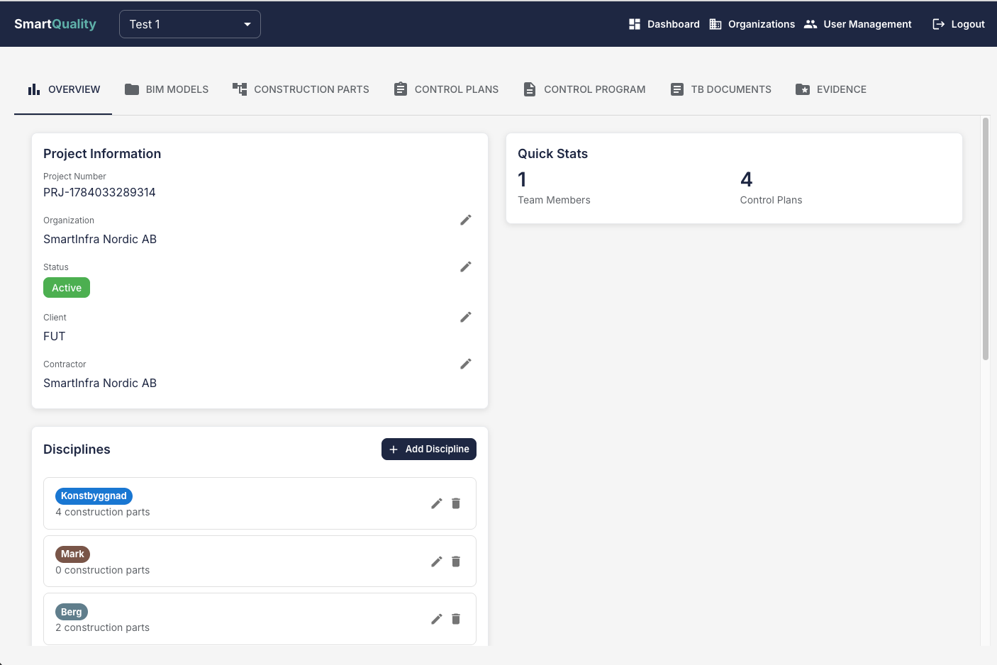Click the vertical page scrollbar
This screenshot has height=665, width=997.
(986, 239)
